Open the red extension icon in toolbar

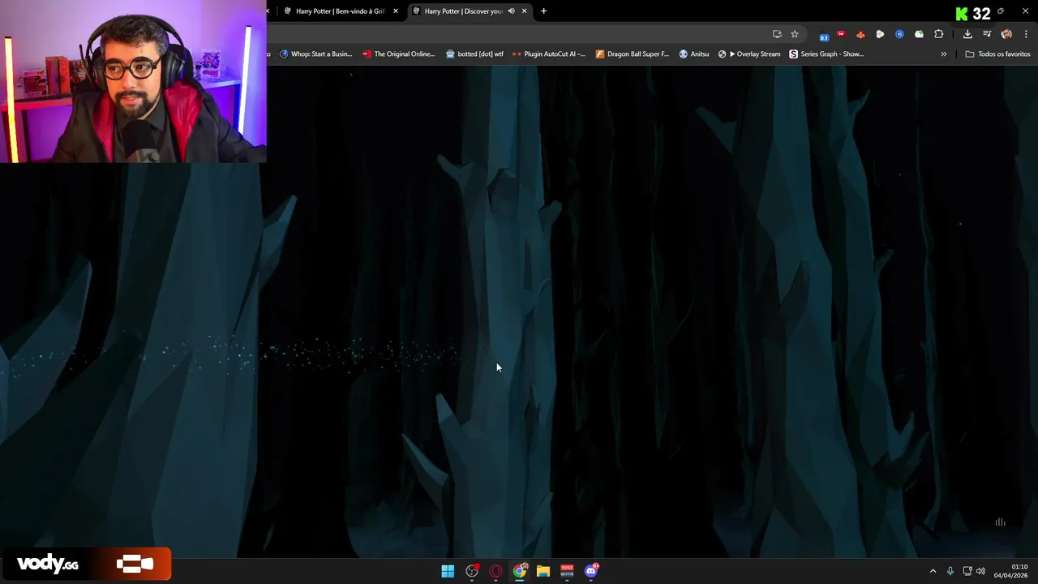tap(841, 34)
